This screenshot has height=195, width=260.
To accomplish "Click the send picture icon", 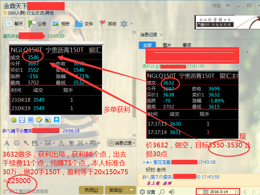I will pyautogui.click(x=48, y=143).
